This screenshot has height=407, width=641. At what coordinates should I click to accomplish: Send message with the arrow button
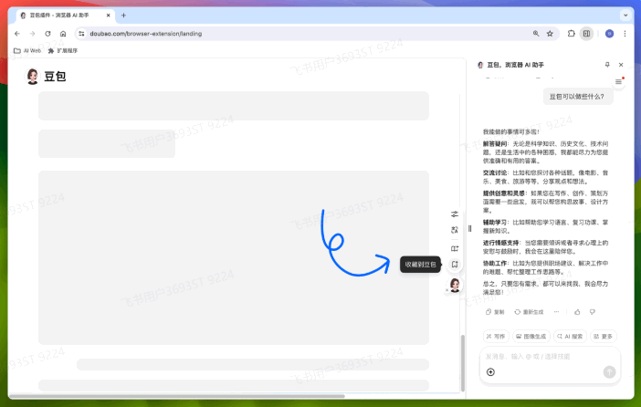coord(609,371)
